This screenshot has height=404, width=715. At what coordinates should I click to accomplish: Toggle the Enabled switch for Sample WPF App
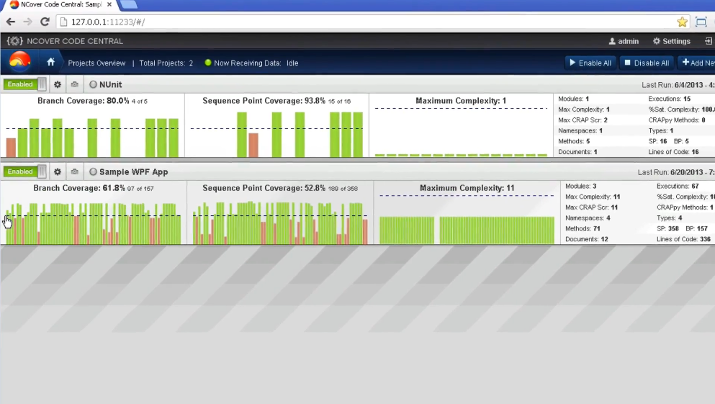pos(25,171)
